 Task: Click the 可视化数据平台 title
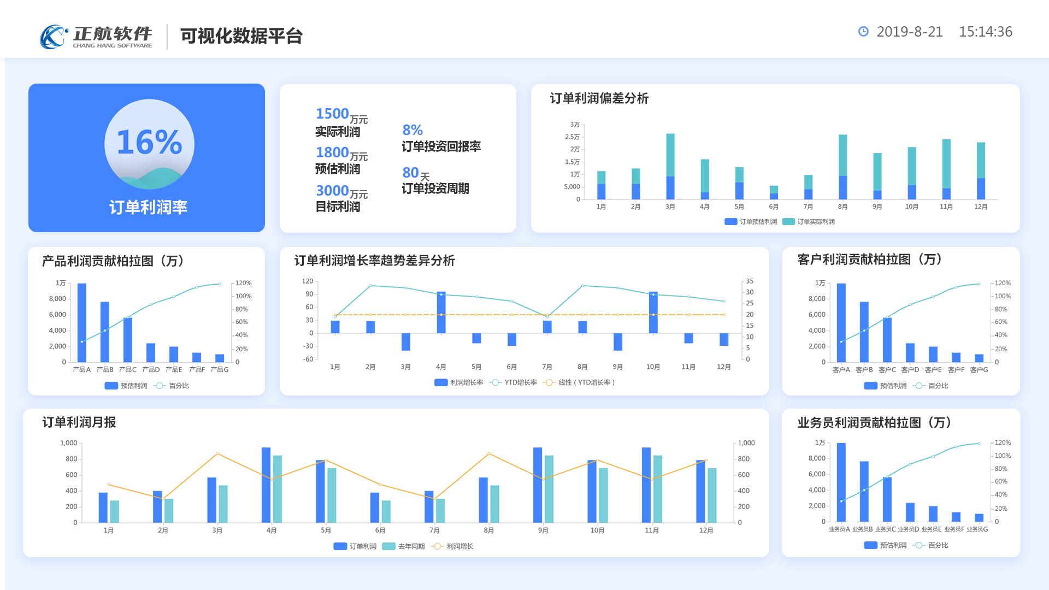point(241,36)
